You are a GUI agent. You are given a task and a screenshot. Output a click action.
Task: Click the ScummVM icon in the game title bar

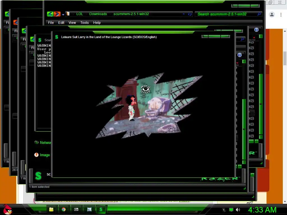click(57, 37)
